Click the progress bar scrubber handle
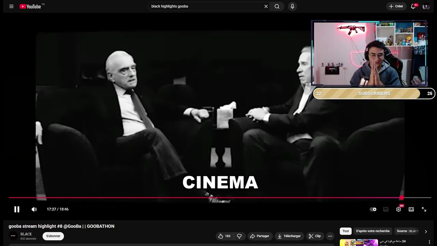437x246 pixels. point(401,197)
